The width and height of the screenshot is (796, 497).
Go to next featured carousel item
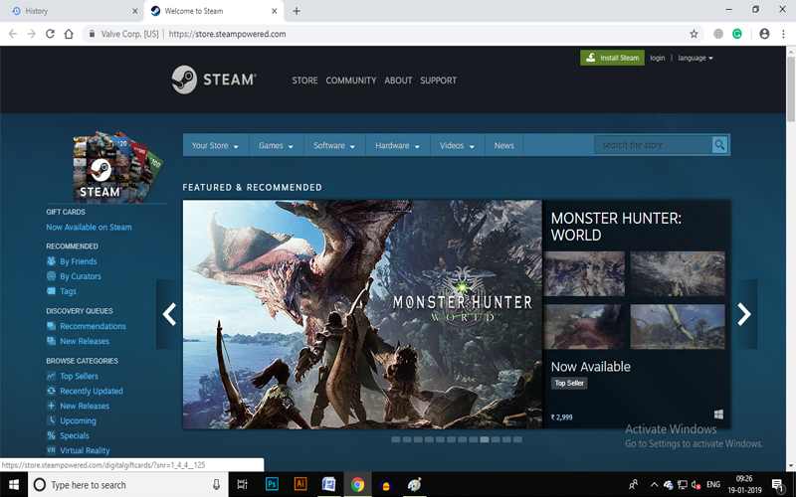(x=743, y=314)
